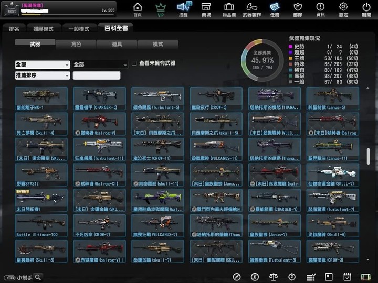The image size is (378, 283).
Task: Click the 商城 shop icon
Action: coord(206,9)
